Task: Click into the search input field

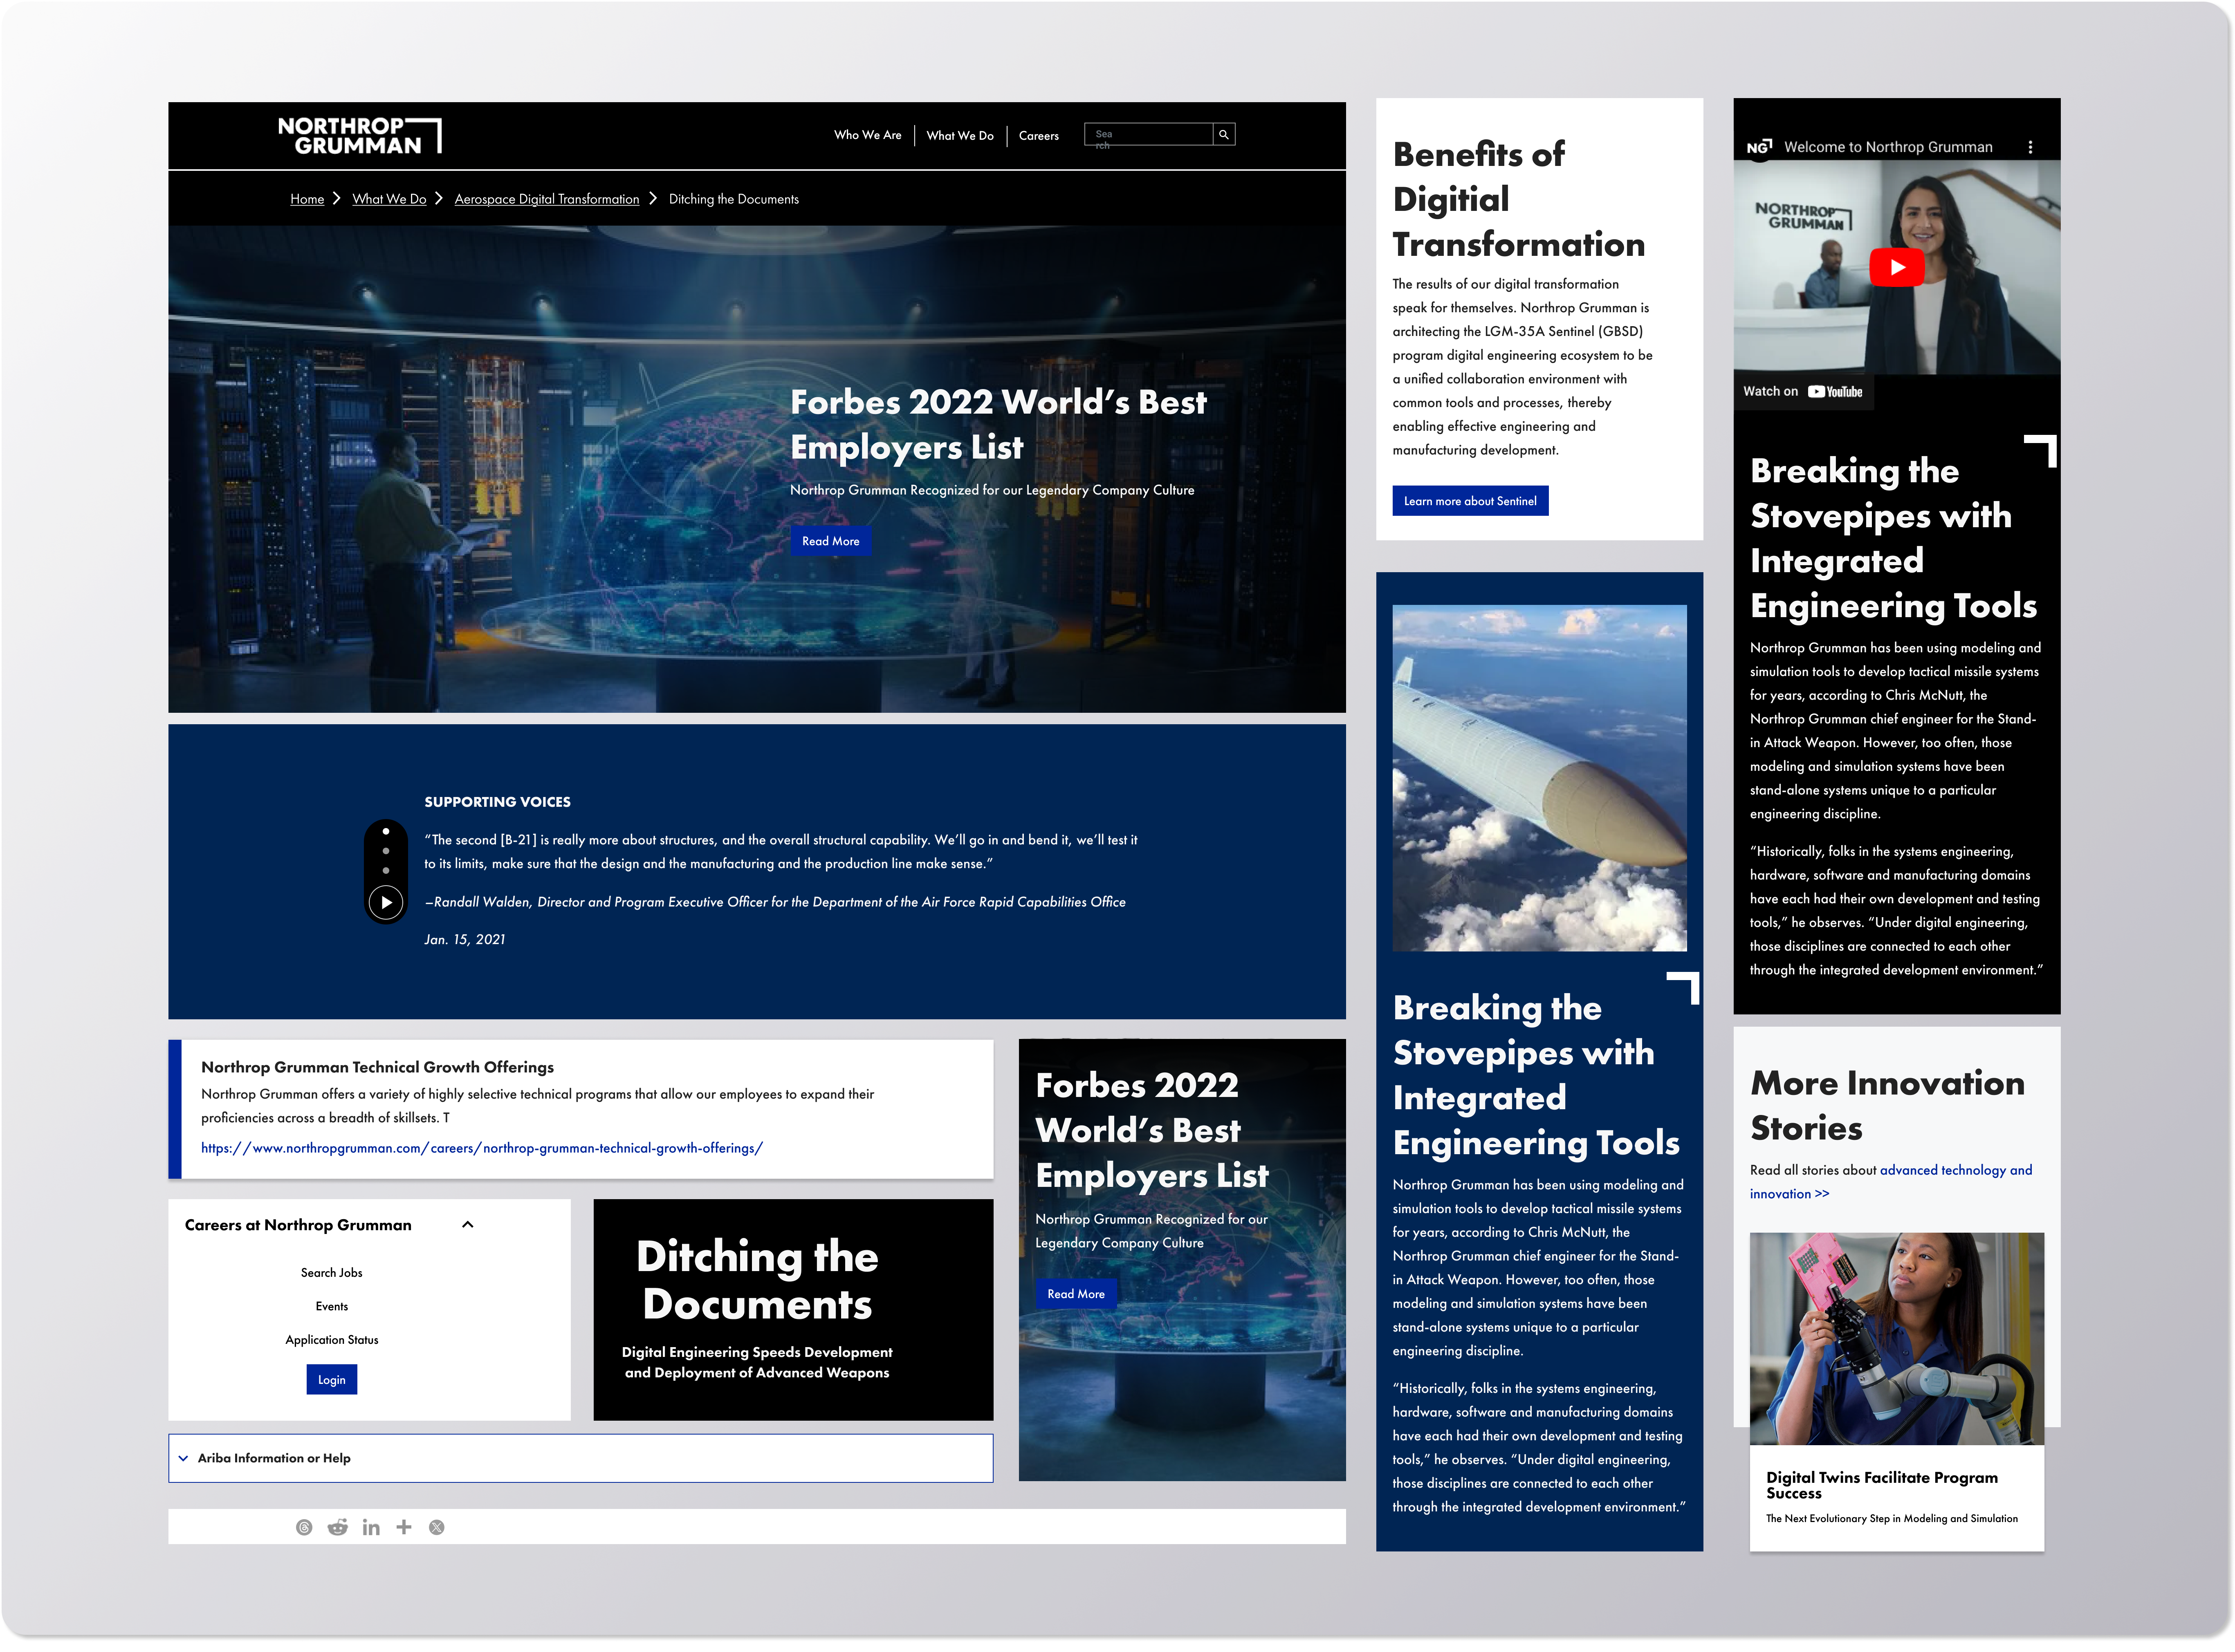Action: 1149,134
